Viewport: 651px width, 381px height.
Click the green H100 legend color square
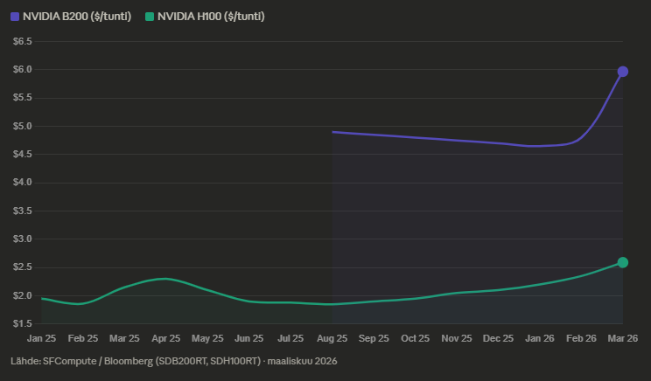[150, 17]
